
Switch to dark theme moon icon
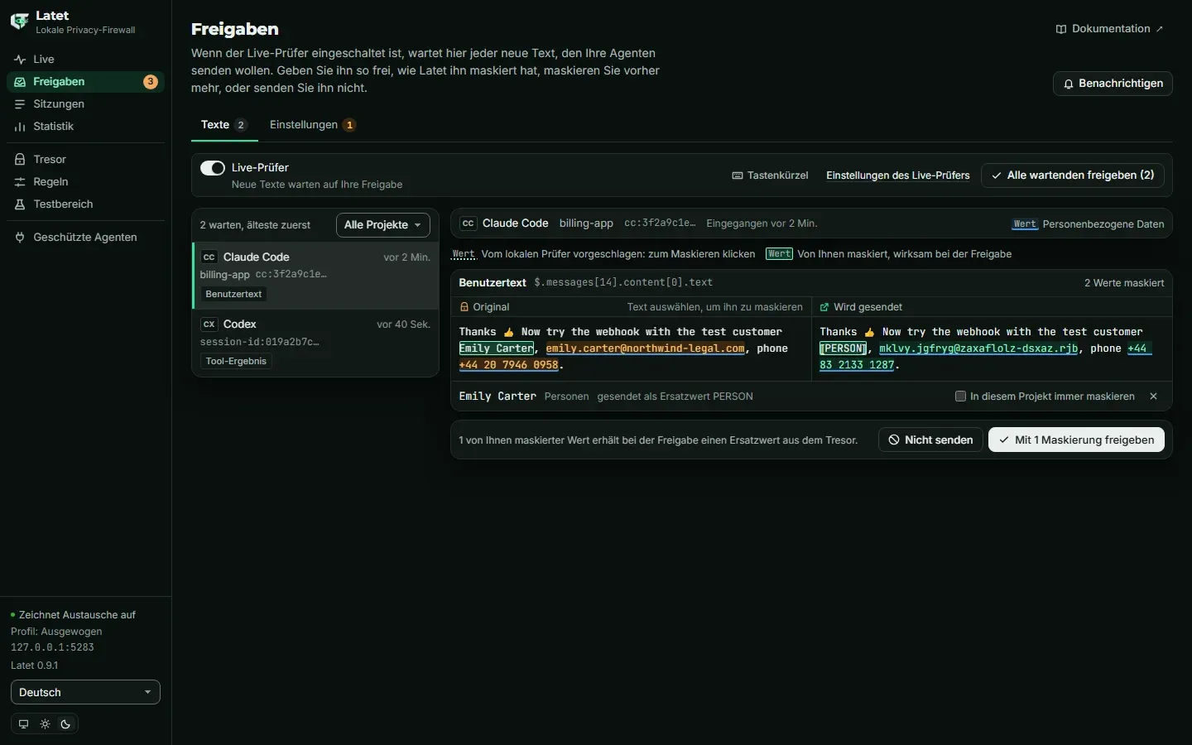[66, 724]
